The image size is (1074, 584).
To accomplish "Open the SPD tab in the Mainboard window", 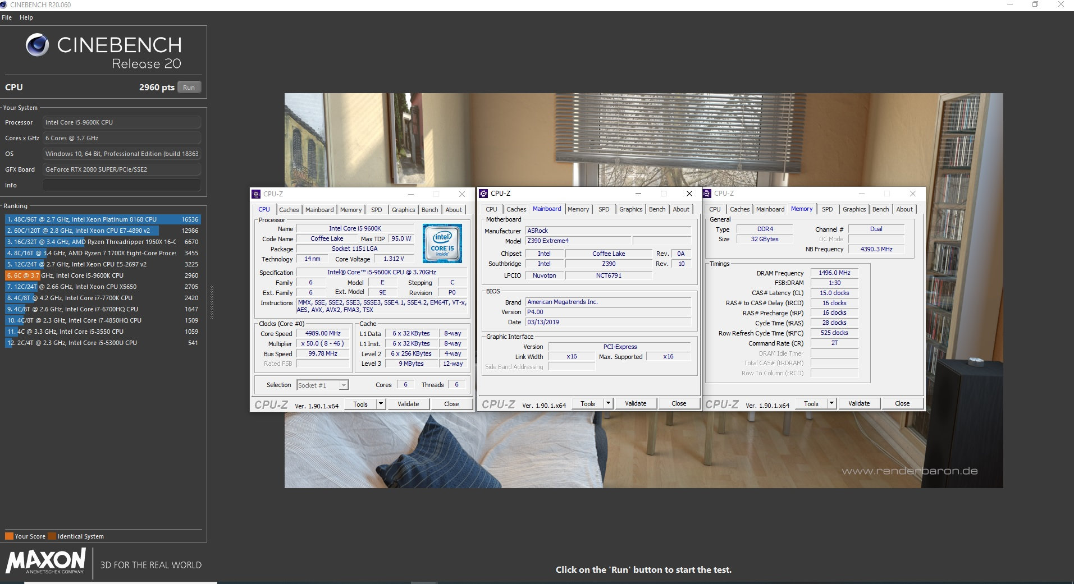I will (x=604, y=209).
